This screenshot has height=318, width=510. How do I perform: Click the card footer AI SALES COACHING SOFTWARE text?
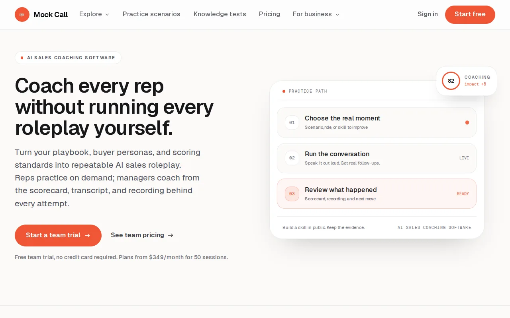tap(434, 228)
